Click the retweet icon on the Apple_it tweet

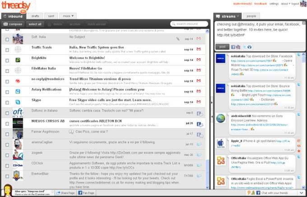pos(299,146)
